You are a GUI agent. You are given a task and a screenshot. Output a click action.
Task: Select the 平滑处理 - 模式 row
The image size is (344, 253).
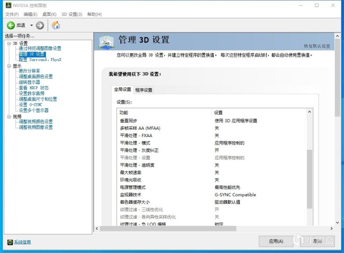point(212,143)
